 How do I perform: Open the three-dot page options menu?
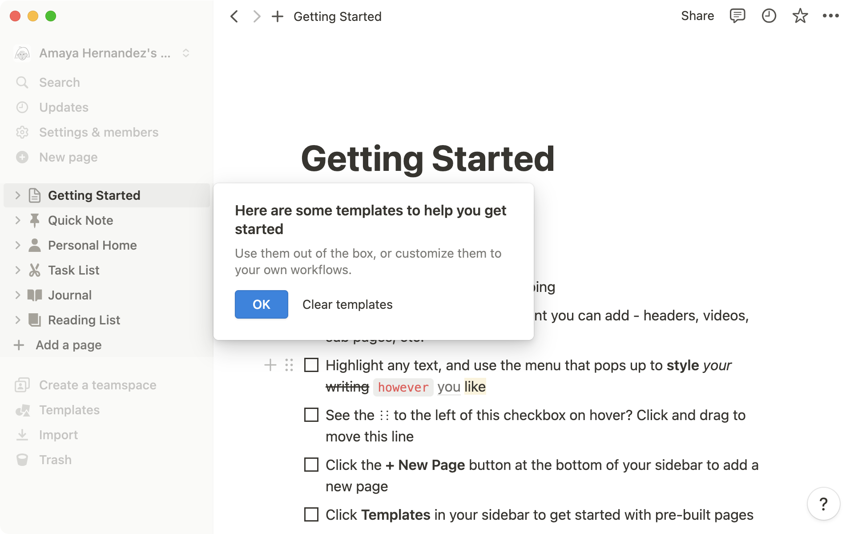830,16
